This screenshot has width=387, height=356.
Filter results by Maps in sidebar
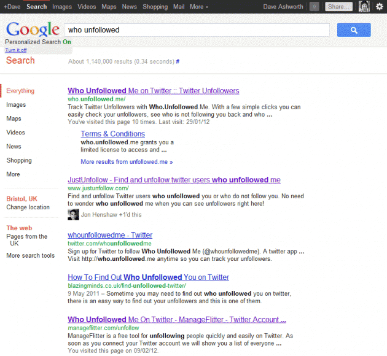(14, 118)
